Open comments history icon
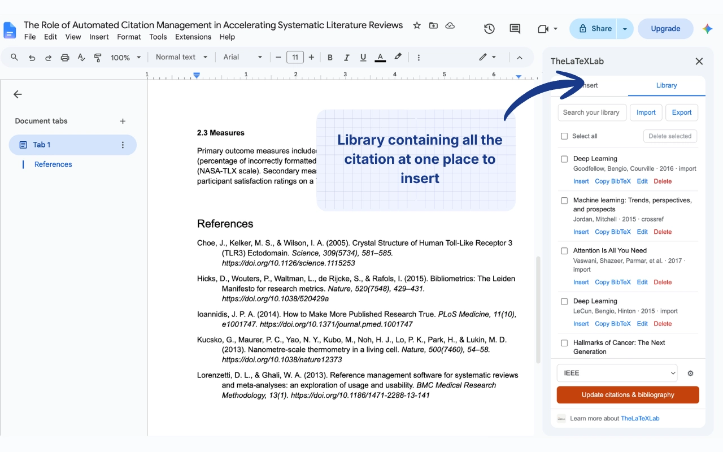Viewport: 723px width, 452px height. coord(515,29)
